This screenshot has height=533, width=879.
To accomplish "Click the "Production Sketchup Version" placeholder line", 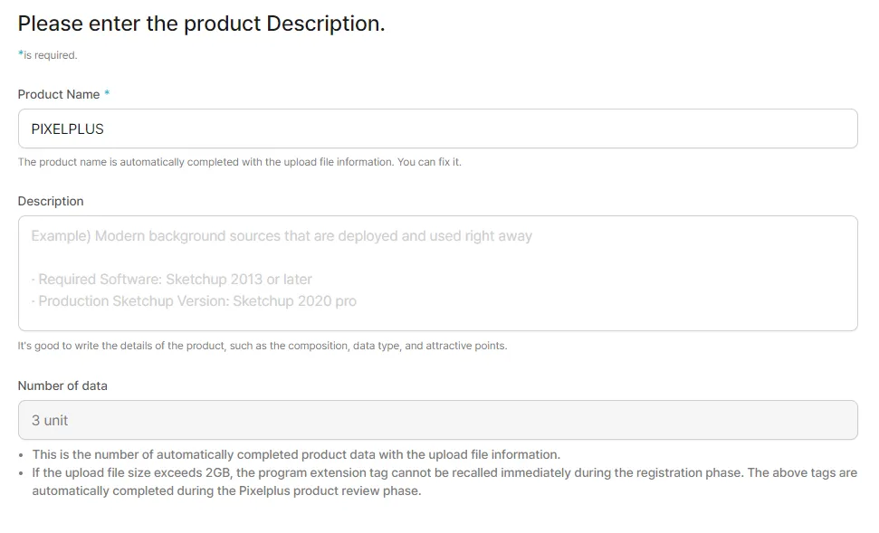I will pyautogui.click(x=196, y=301).
